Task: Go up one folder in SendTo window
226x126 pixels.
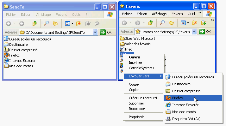Action: point(35,23)
